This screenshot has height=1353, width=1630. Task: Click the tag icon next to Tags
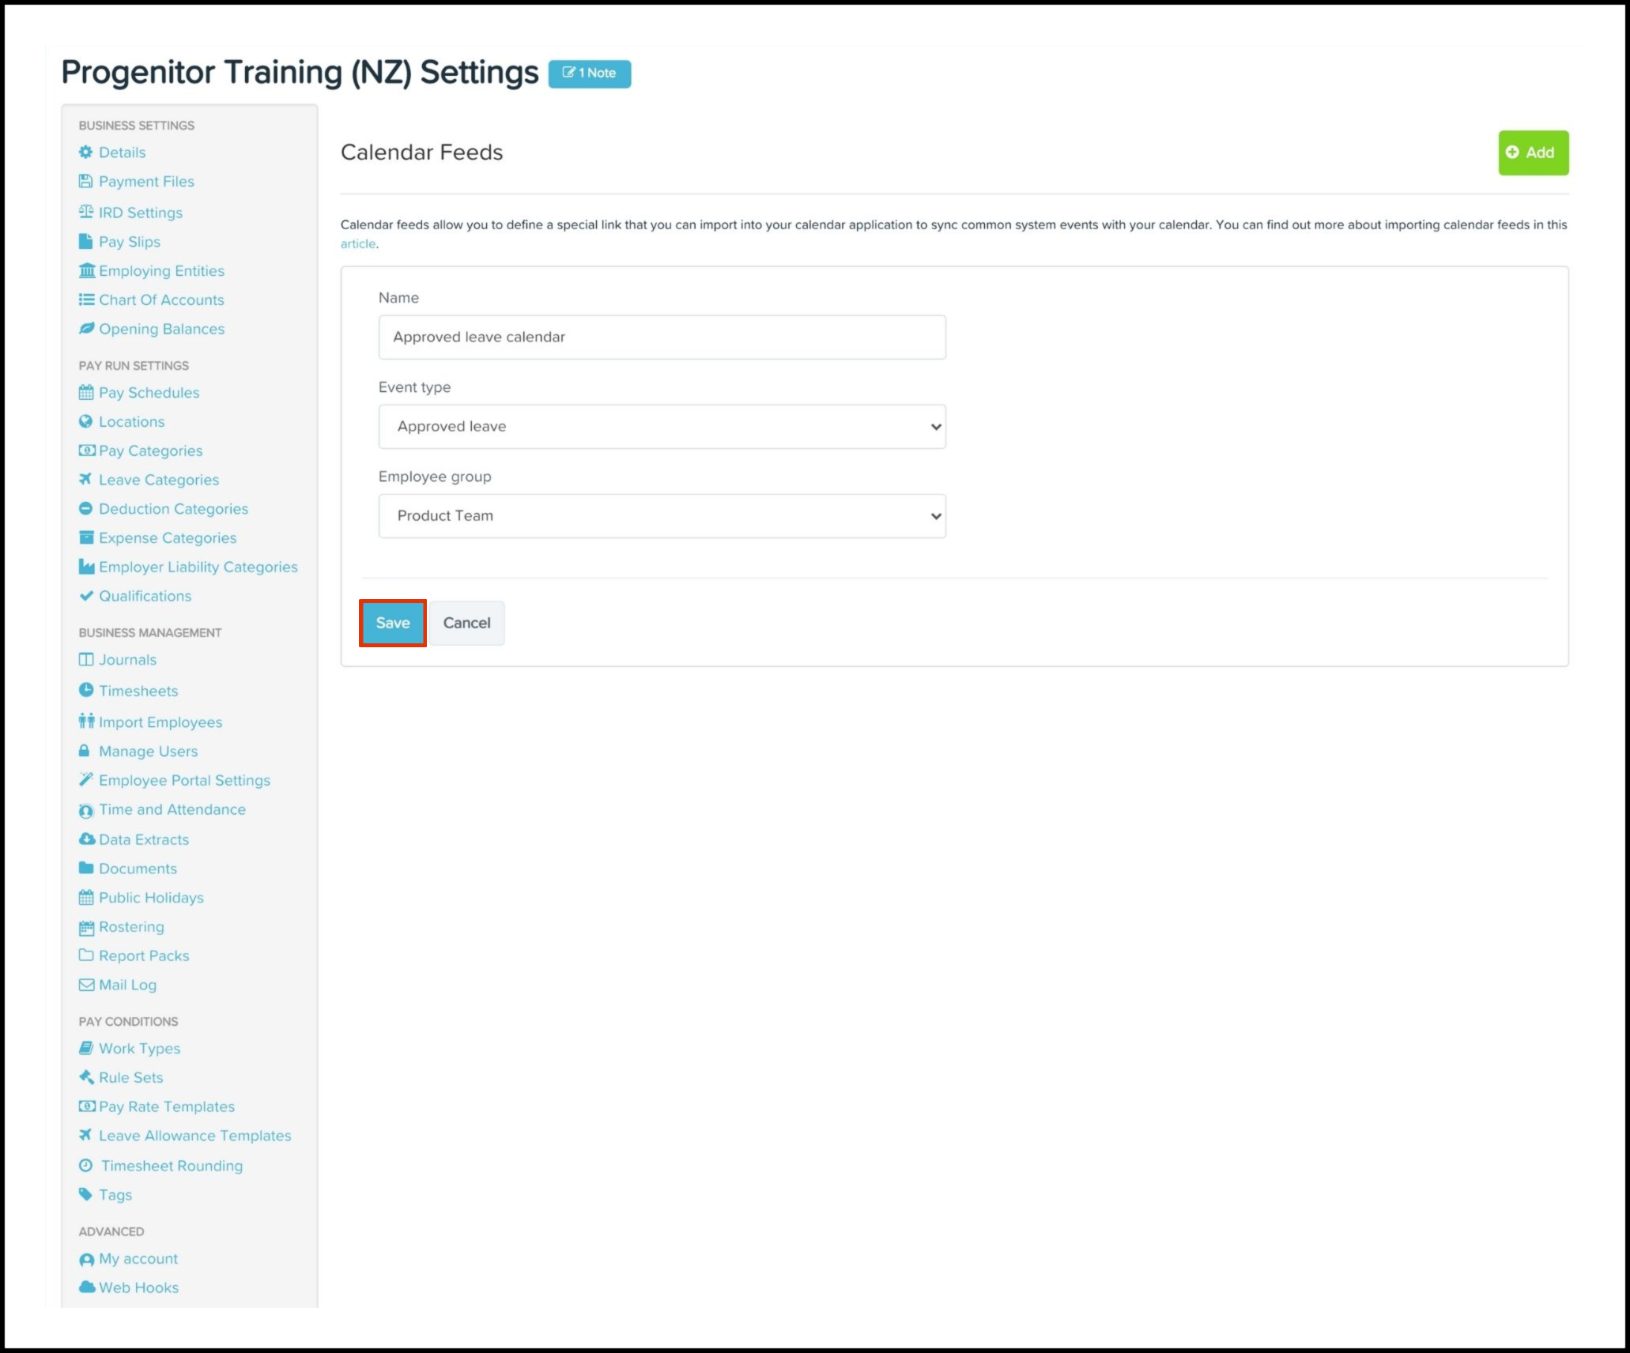tap(85, 1194)
